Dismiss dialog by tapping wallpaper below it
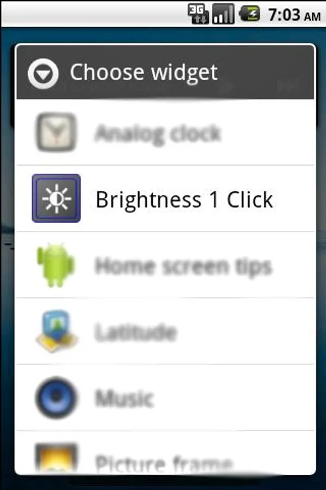The width and height of the screenshot is (326, 490). pos(163,483)
